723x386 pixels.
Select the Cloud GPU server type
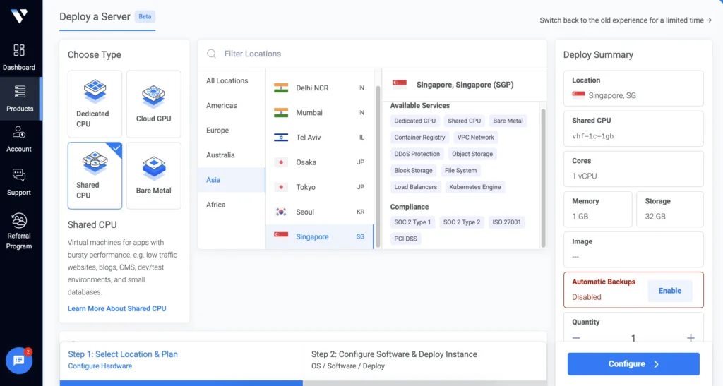coord(153,104)
